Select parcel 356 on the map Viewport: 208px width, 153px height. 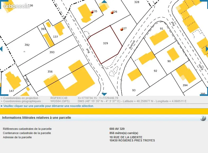coord(50,71)
